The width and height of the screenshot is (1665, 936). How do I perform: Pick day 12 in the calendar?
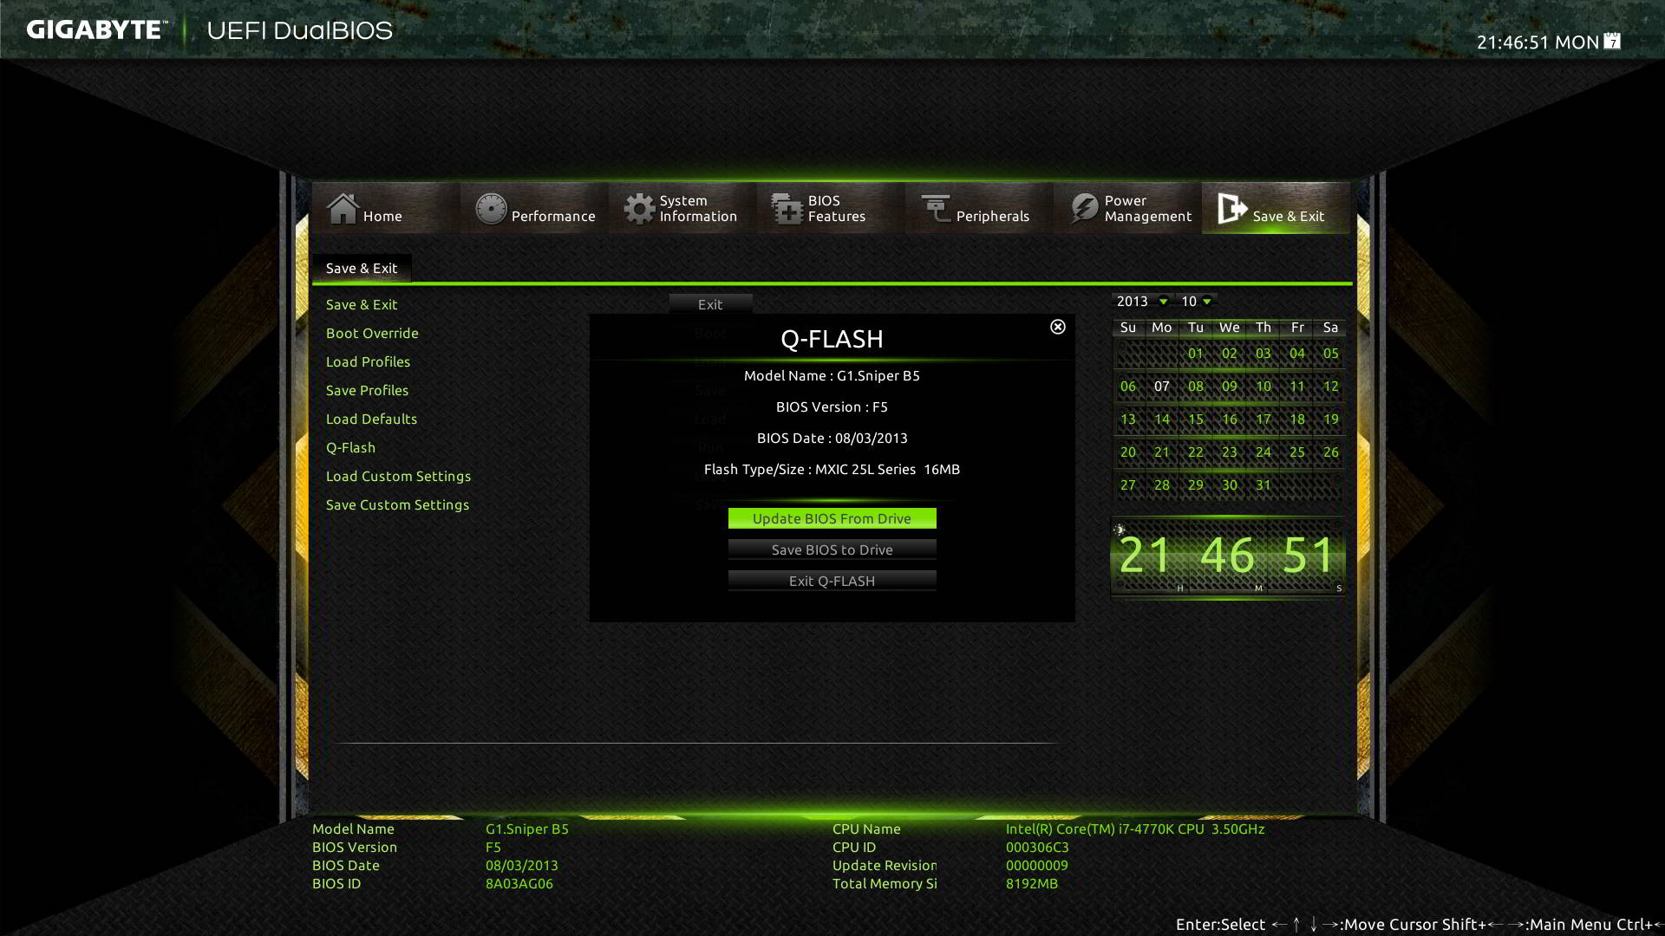(x=1330, y=386)
